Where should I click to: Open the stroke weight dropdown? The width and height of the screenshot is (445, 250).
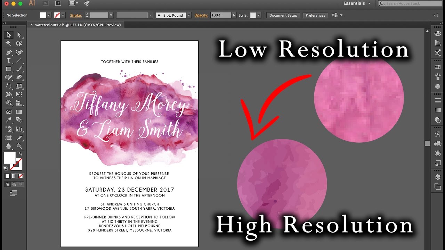click(111, 15)
